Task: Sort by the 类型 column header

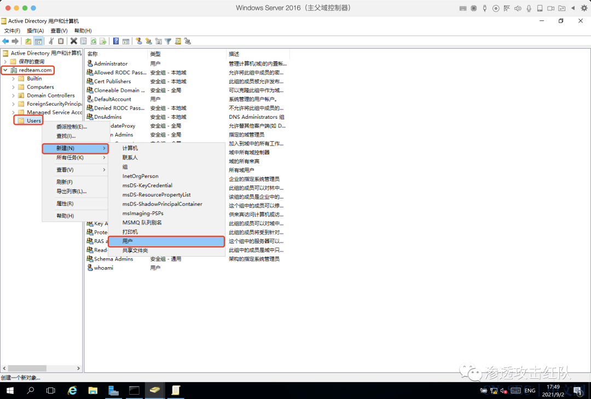Action: (x=187, y=54)
